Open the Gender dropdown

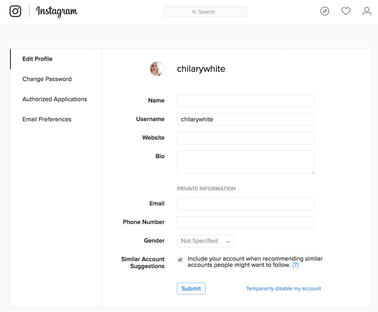pos(206,241)
